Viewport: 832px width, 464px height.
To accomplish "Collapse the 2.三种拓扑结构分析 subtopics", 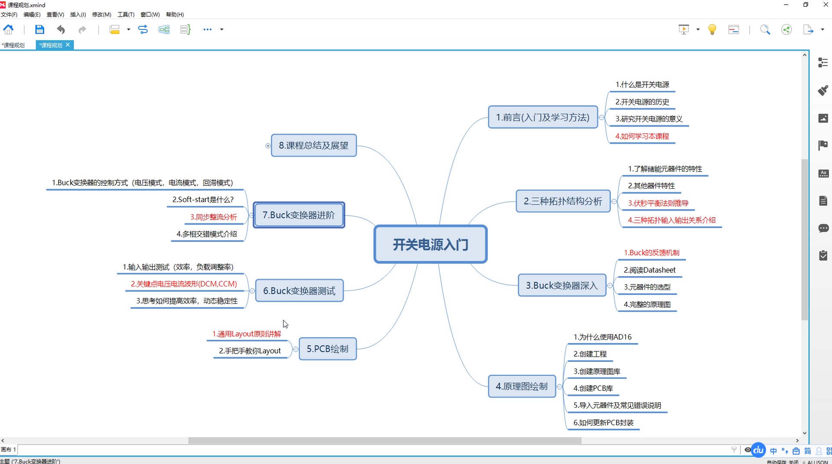I will [614, 201].
